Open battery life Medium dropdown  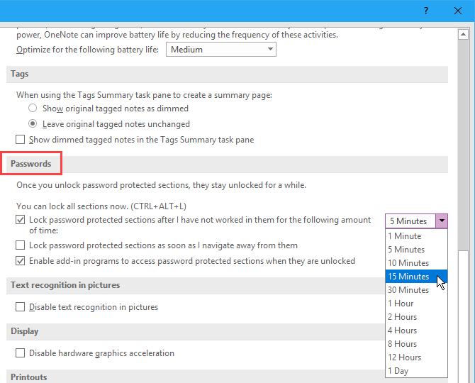coord(220,50)
